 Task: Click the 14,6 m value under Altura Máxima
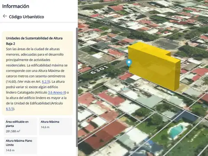45,127
